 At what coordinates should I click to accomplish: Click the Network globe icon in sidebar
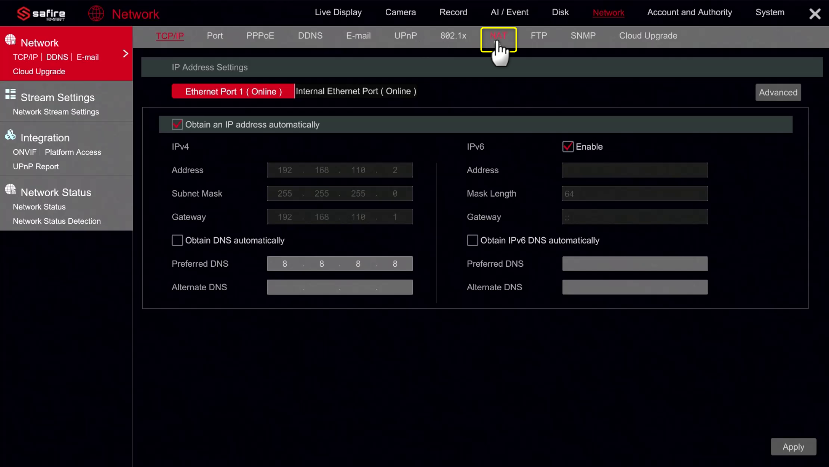(10, 40)
